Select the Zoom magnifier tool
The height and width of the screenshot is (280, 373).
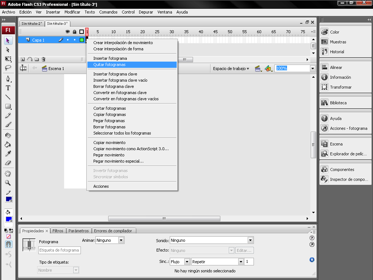point(8,183)
